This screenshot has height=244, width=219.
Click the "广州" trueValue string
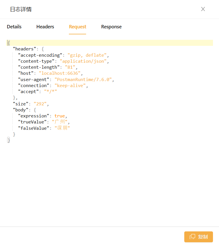[x=60, y=122]
